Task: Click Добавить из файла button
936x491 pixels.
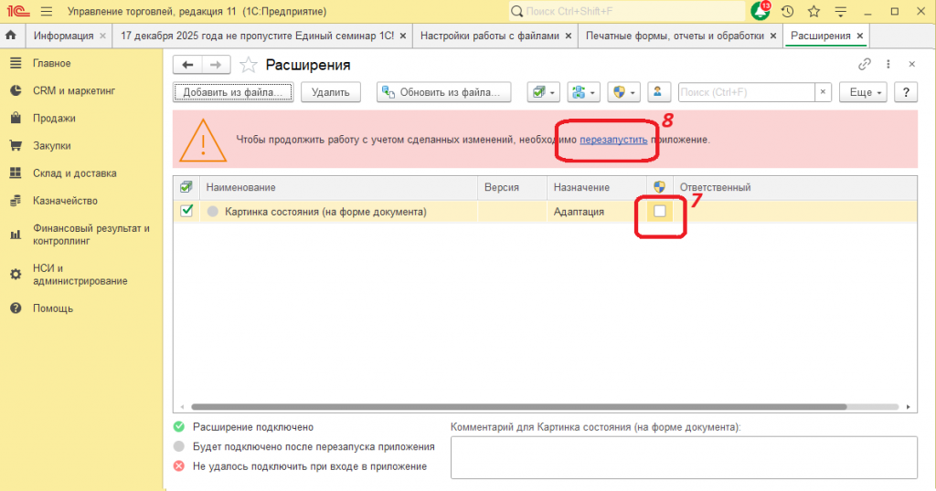Action: tap(233, 92)
